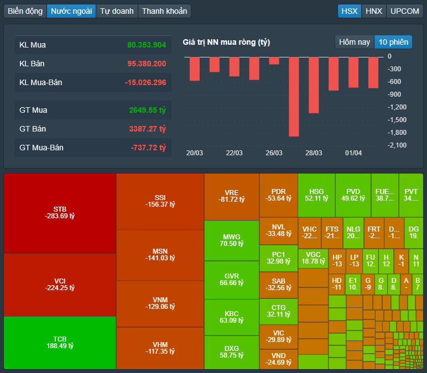Open the Tự doanh tab

(x=117, y=11)
